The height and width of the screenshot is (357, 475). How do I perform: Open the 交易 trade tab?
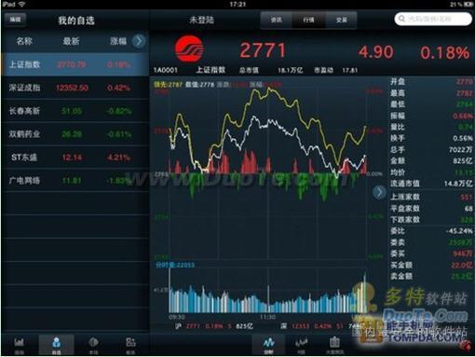(341, 20)
